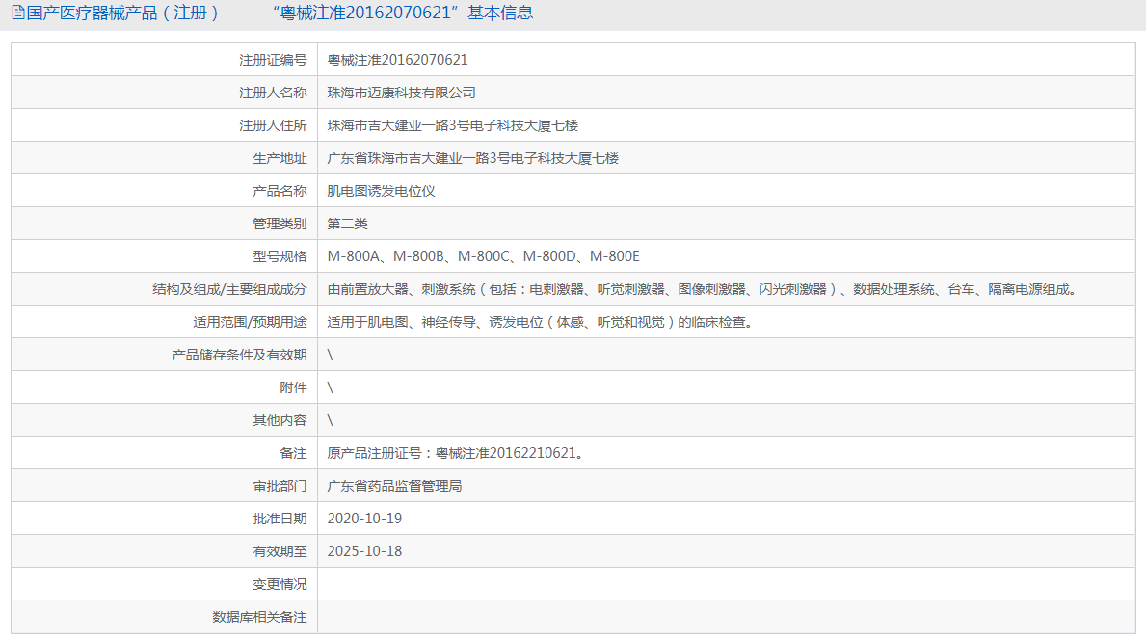This screenshot has width=1146, height=640.
Task: Click the document icon beside the page title
Action: (x=18, y=13)
